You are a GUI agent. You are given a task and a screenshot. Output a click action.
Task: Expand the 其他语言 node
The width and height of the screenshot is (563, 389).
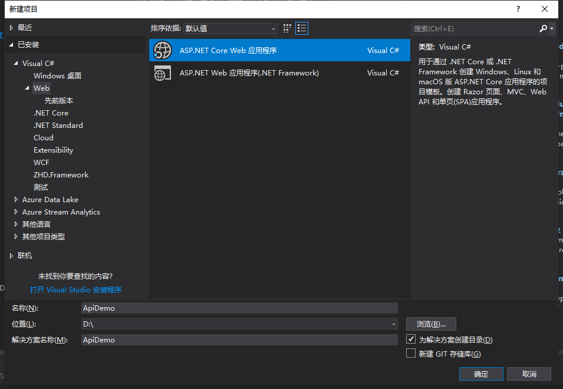click(x=16, y=224)
